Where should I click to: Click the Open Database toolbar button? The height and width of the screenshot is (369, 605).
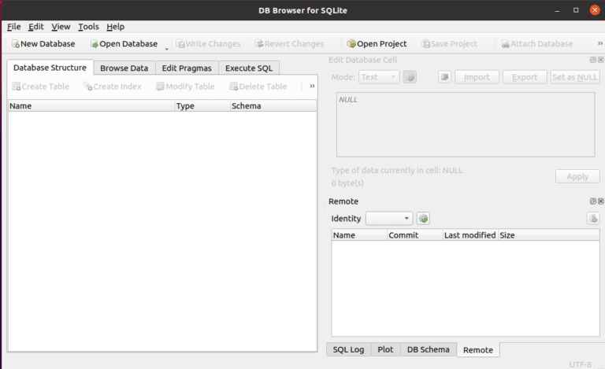[x=124, y=44]
